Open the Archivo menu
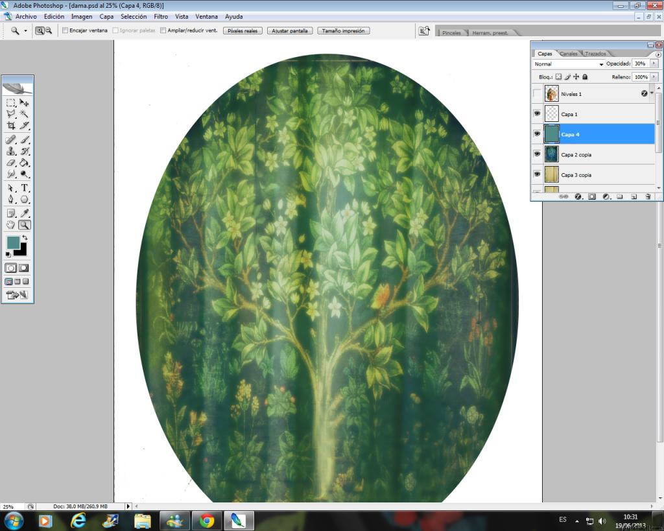The width and height of the screenshot is (664, 531). (26, 16)
